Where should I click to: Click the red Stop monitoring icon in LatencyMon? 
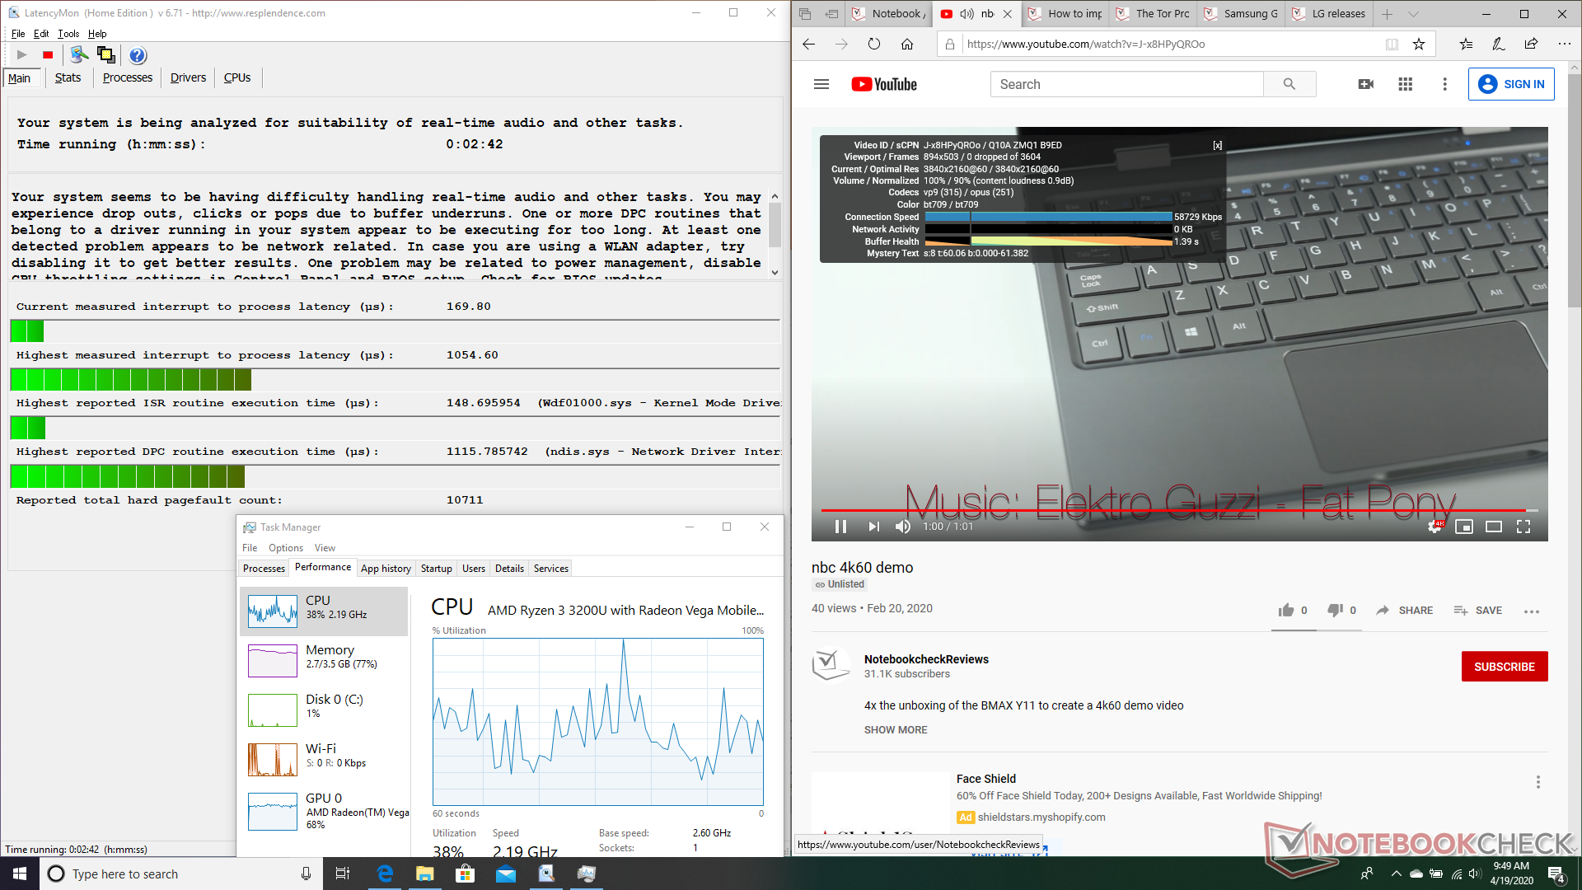pyautogui.click(x=48, y=55)
